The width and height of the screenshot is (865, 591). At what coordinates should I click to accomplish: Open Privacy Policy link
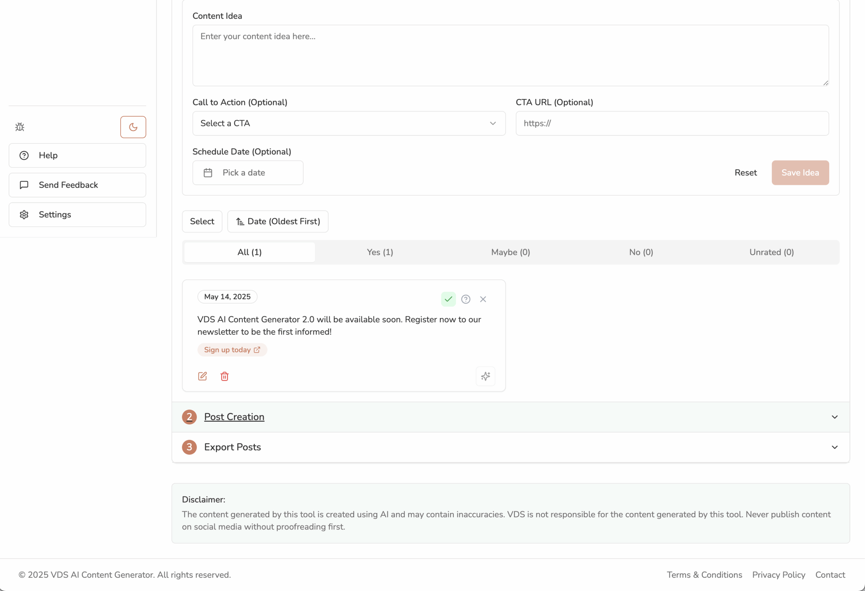[778, 575]
